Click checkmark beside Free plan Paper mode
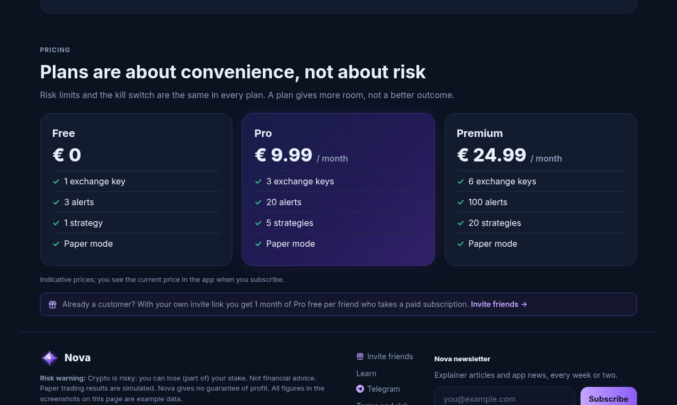This screenshot has width=677, height=405. (56, 244)
